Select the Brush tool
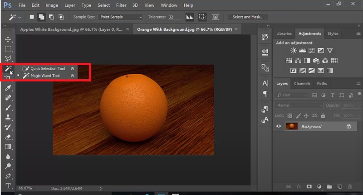Viewport: 363px width, 195px height. (8, 108)
